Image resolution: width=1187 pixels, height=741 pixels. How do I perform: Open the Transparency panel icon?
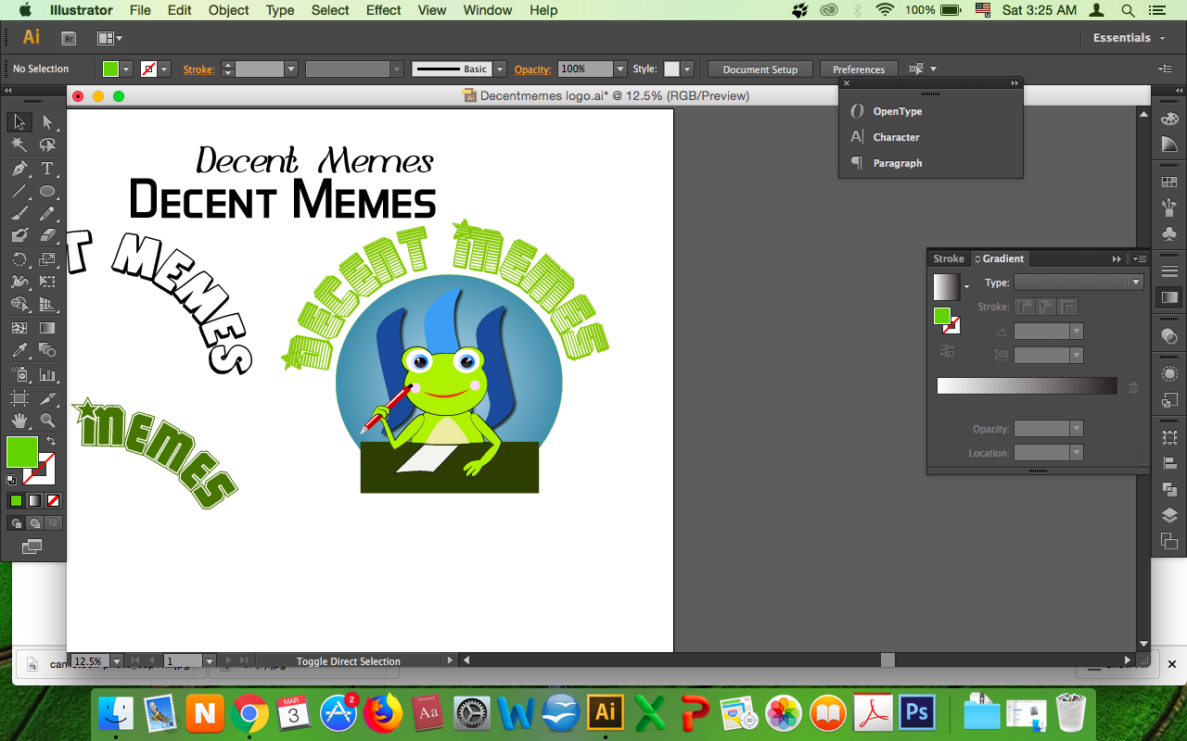(x=1169, y=336)
